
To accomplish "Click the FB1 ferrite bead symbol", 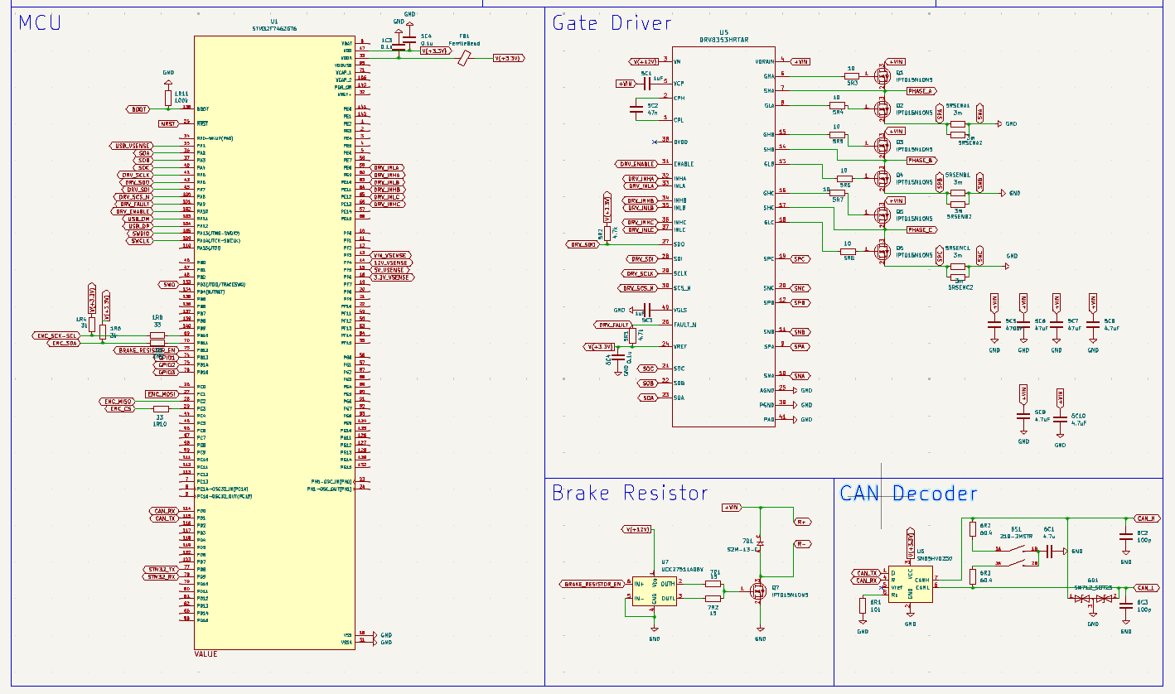I will pyautogui.click(x=465, y=58).
